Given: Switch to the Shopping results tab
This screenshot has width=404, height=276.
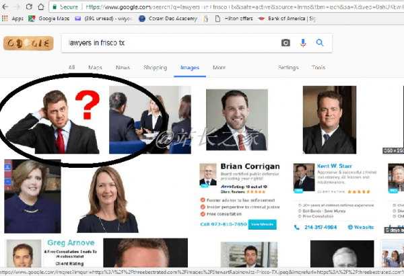Looking at the screenshot, I should tap(155, 68).
